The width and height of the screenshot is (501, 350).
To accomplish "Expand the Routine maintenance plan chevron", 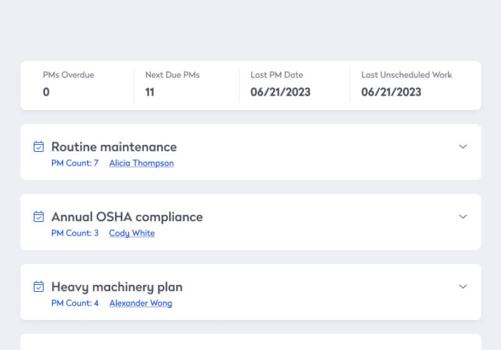I will (463, 147).
